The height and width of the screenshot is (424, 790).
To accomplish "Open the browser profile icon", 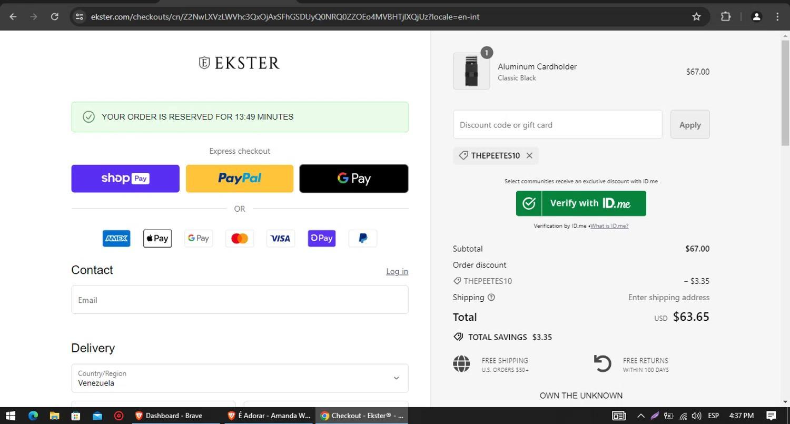I will point(756,17).
